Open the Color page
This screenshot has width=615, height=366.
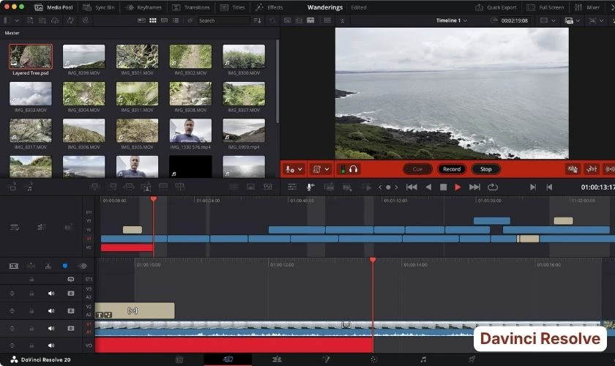tap(374, 359)
